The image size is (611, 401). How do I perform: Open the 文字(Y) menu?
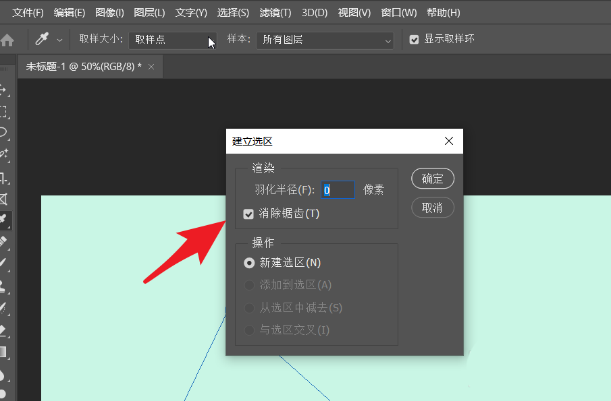tap(191, 13)
